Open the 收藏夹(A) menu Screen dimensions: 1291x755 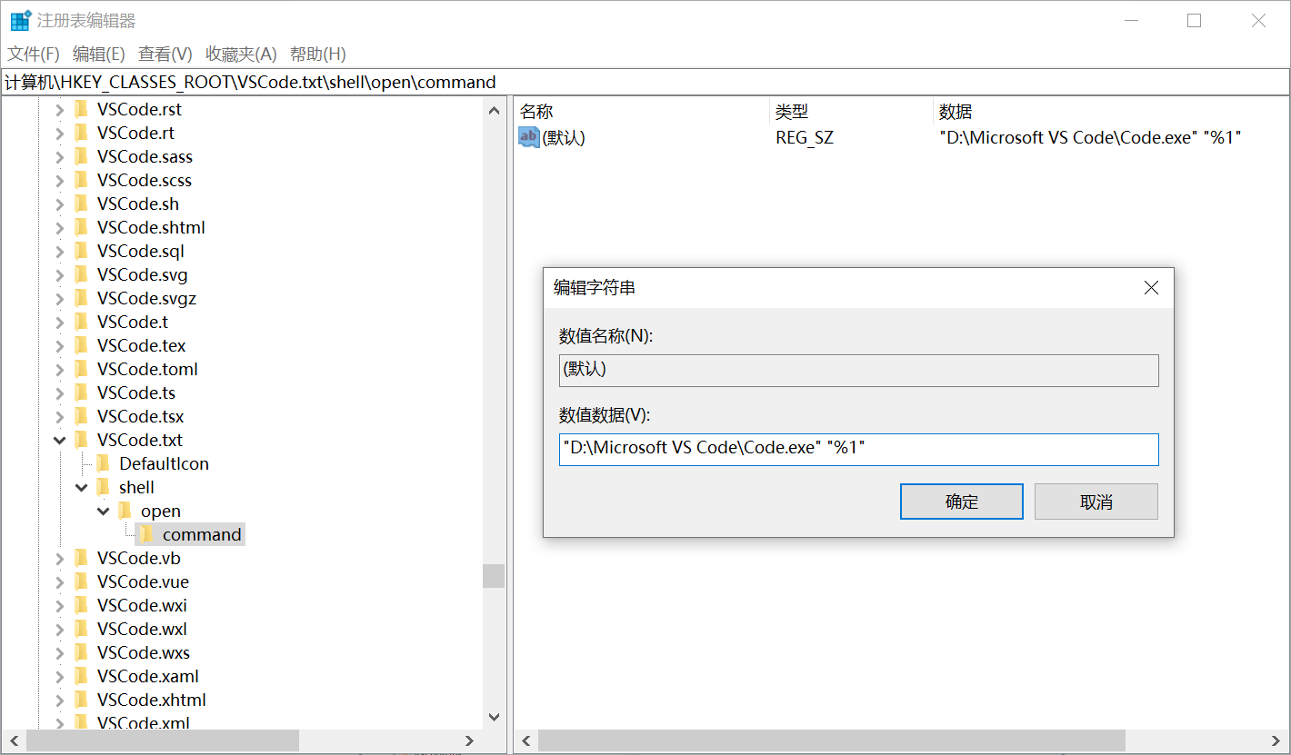241,54
